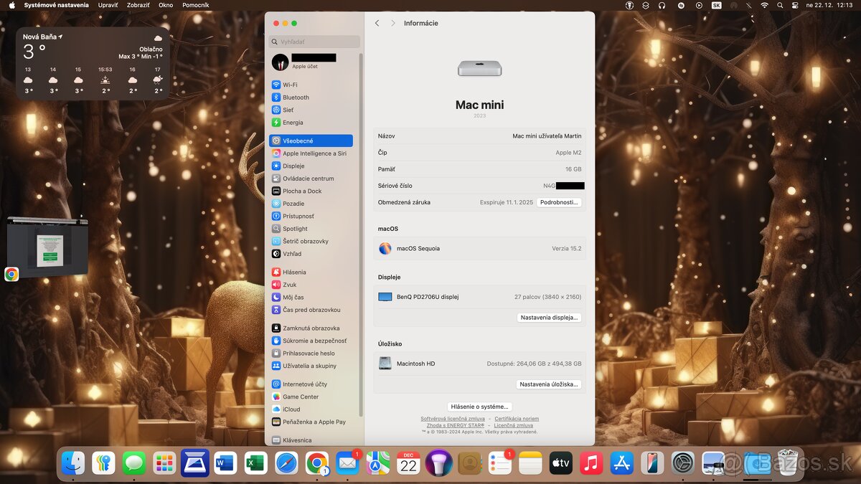Image resolution: width=861 pixels, height=484 pixels.
Task: Launch Google Chrome from Dock
Action: point(316,463)
